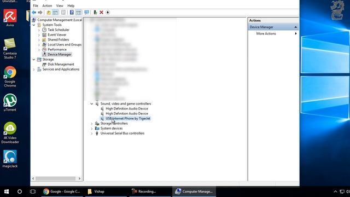Select Performance in the tree

click(x=57, y=50)
